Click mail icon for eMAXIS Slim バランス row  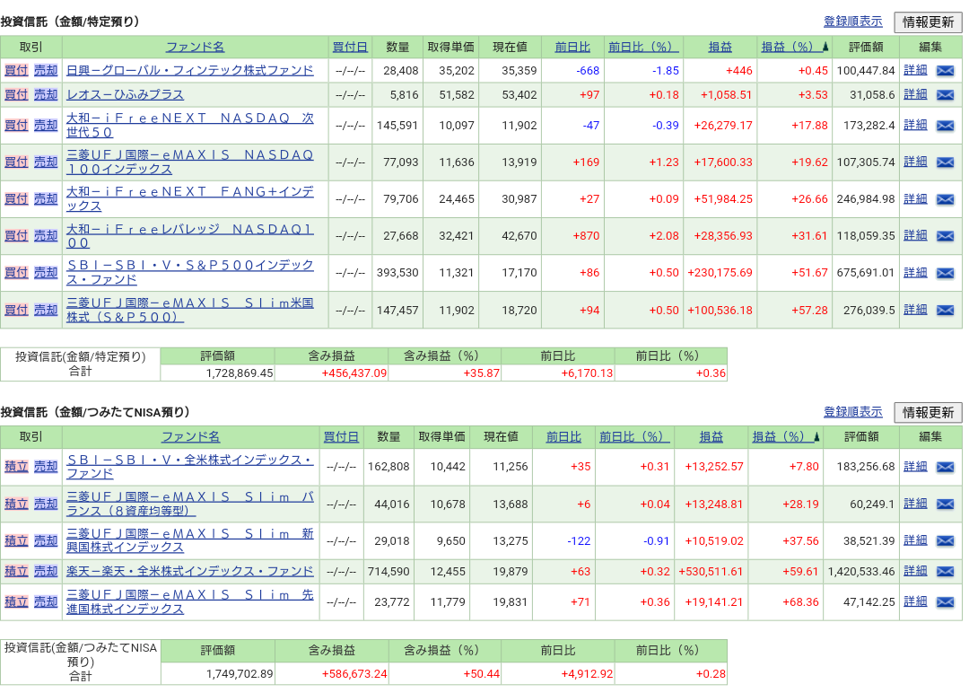click(x=945, y=504)
